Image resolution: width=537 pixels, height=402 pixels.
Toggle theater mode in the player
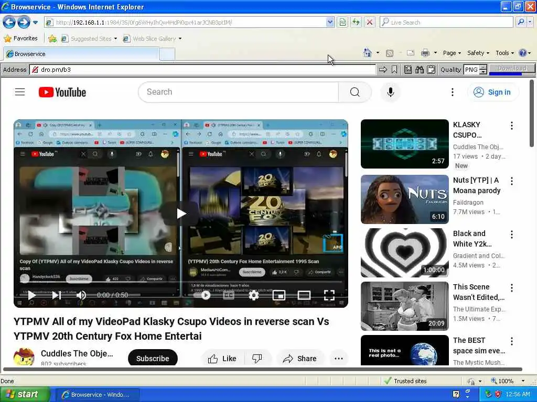[x=304, y=295]
